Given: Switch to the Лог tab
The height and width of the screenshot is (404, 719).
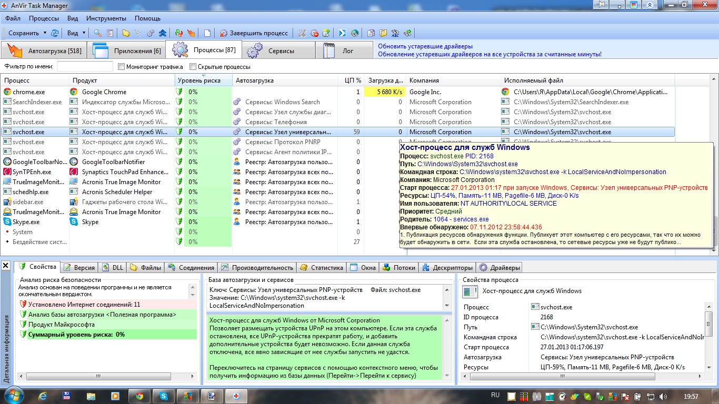Looking at the screenshot, I should (x=344, y=51).
